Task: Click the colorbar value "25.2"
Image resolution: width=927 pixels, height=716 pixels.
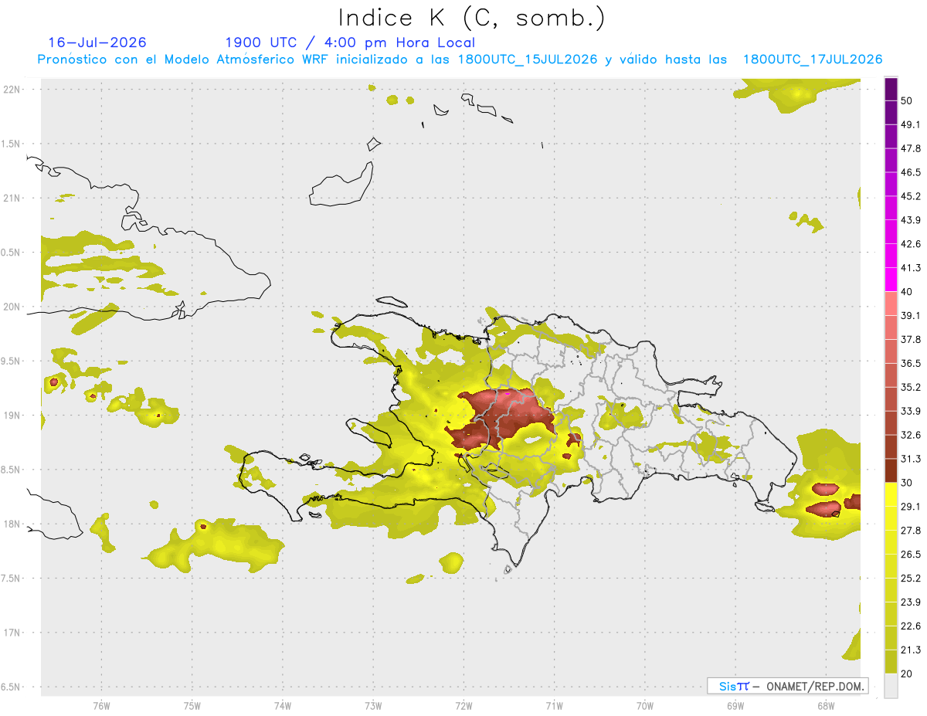Action: point(911,578)
